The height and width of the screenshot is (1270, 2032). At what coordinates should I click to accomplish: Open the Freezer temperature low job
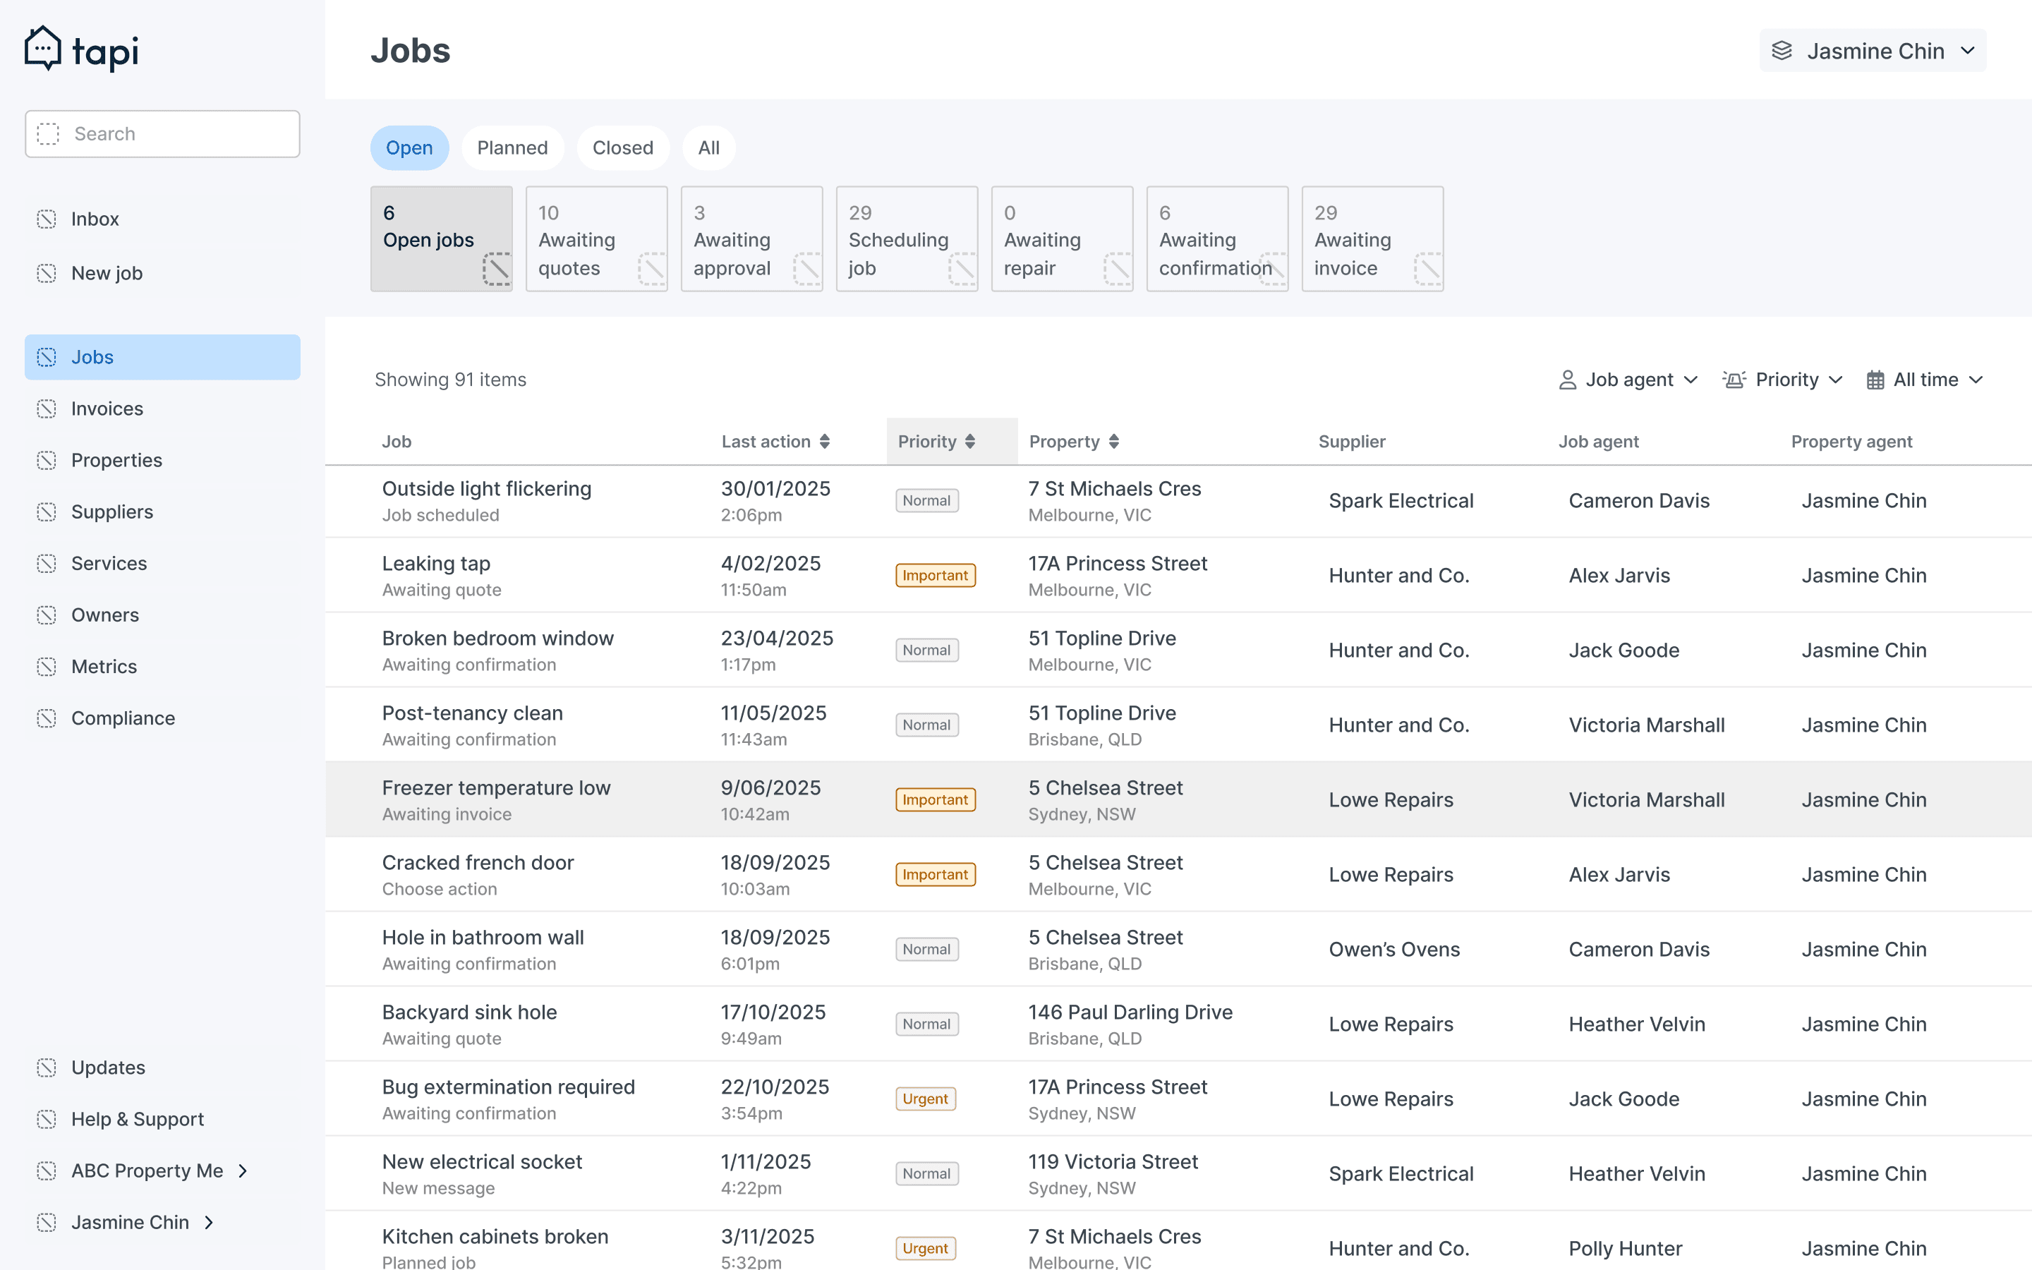tap(495, 788)
